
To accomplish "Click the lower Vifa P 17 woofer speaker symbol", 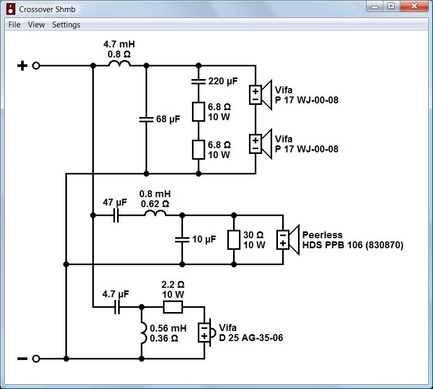I will point(261,144).
